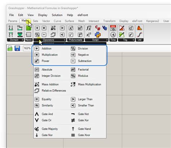Click the Subtraction icon in the ribbon Operators panel

44,35
